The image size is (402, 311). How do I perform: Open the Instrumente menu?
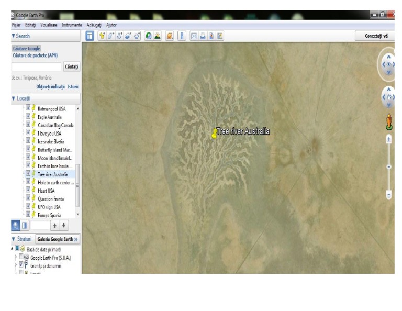coord(72,25)
